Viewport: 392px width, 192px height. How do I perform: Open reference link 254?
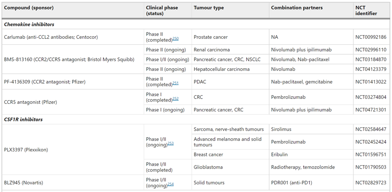coord(170,184)
